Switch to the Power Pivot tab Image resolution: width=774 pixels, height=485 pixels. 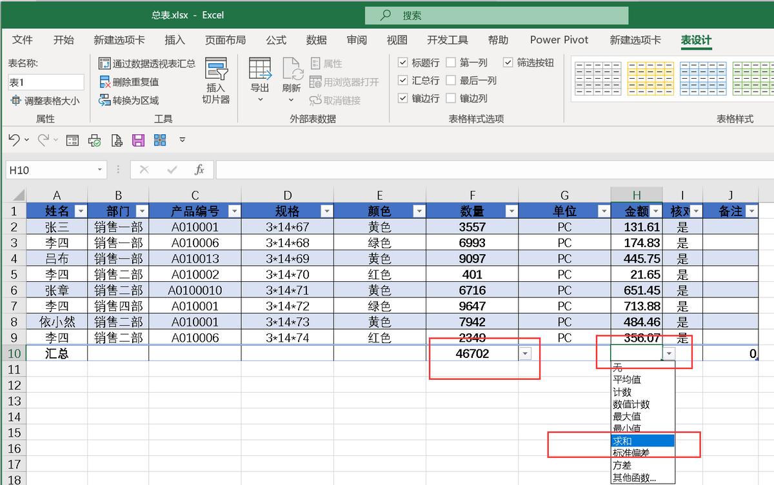click(x=559, y=40)
